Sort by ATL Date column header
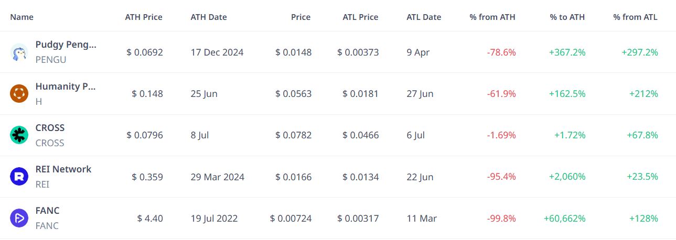 424,17
